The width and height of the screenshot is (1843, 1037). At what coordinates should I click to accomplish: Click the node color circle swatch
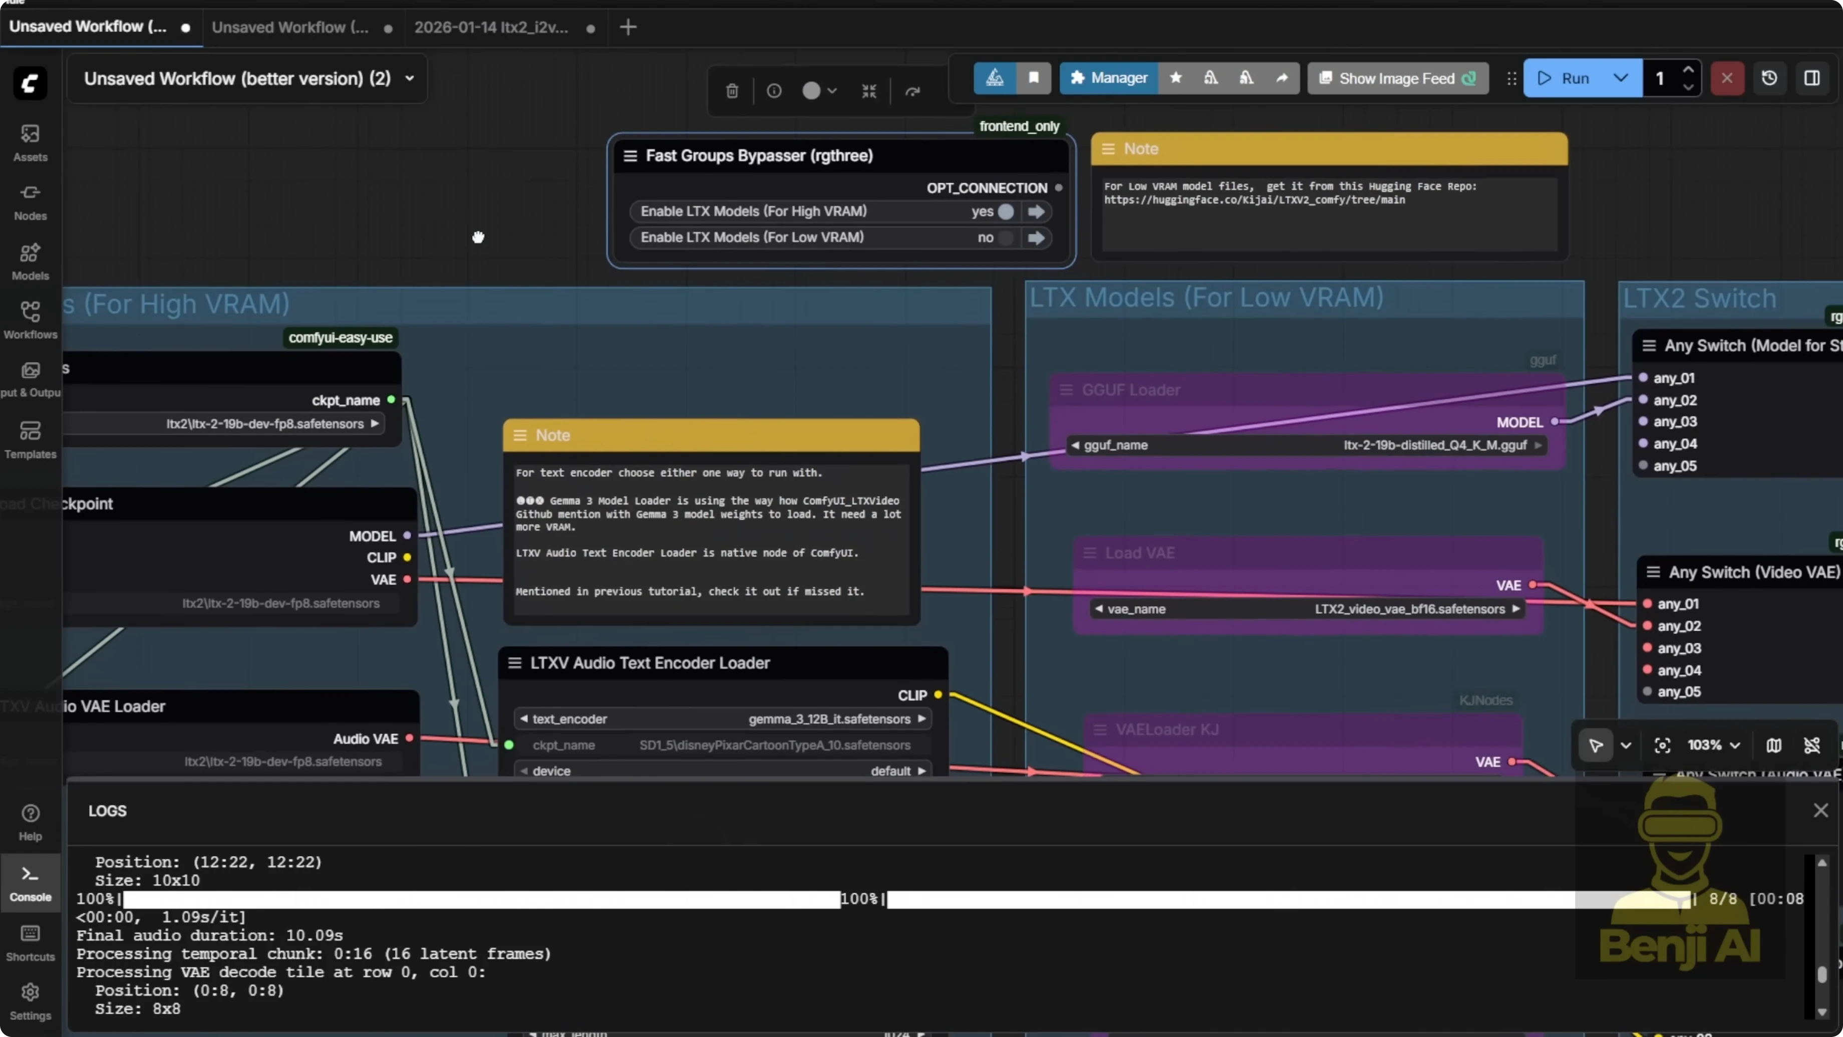(811, 91)
